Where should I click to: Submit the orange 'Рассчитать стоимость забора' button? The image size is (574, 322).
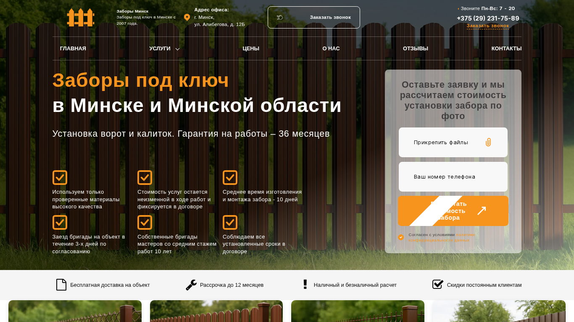(x=453, y=211)
